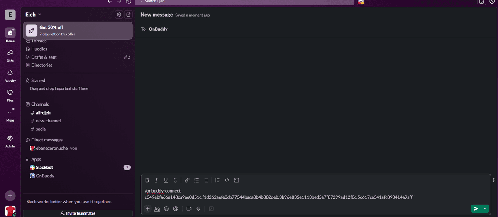Toggle the Aa formatting toolbar visibility
This screenshot has height=217, width=498.
[157, 209]
